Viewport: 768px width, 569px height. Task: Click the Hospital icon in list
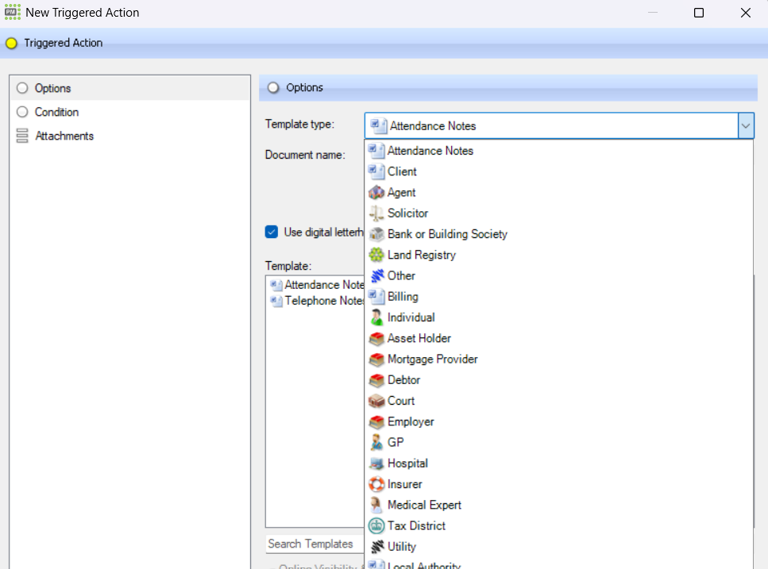(x=376, y=463)
